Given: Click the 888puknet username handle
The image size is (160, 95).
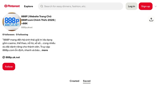Looking at the screenshot, I should click(27, 27).
